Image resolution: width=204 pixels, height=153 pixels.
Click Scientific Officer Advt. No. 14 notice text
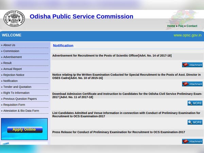[112, 55]
